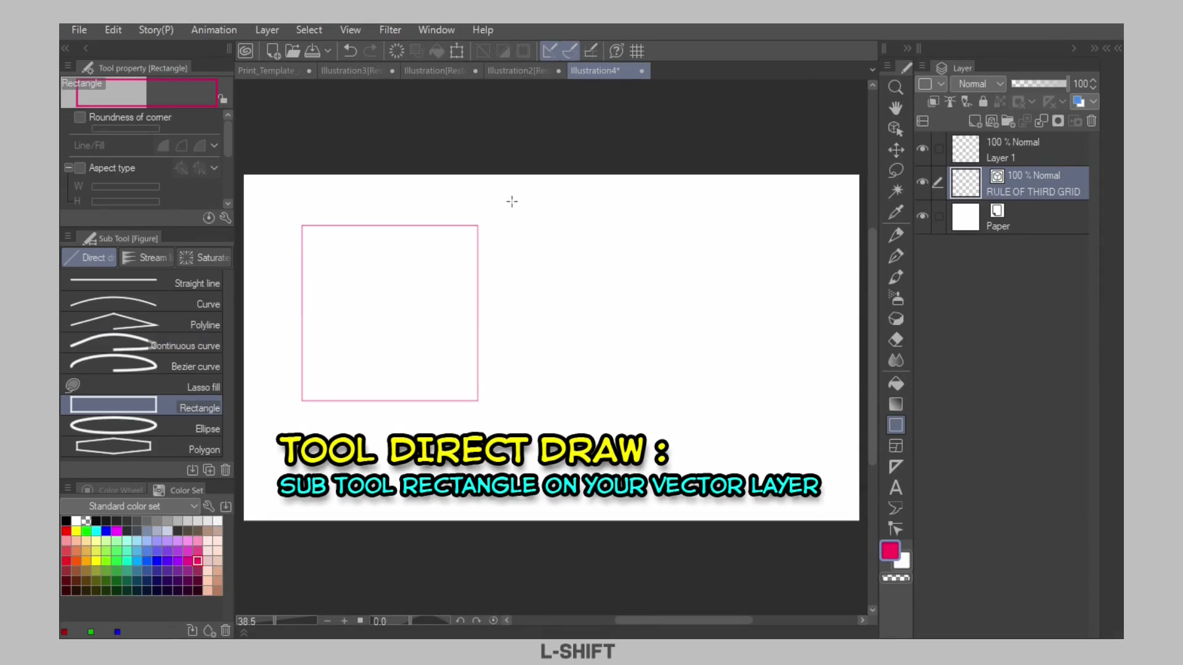Select the Text tool
The width and height of the screenshot is (1183, 665).
pos(895,488)
